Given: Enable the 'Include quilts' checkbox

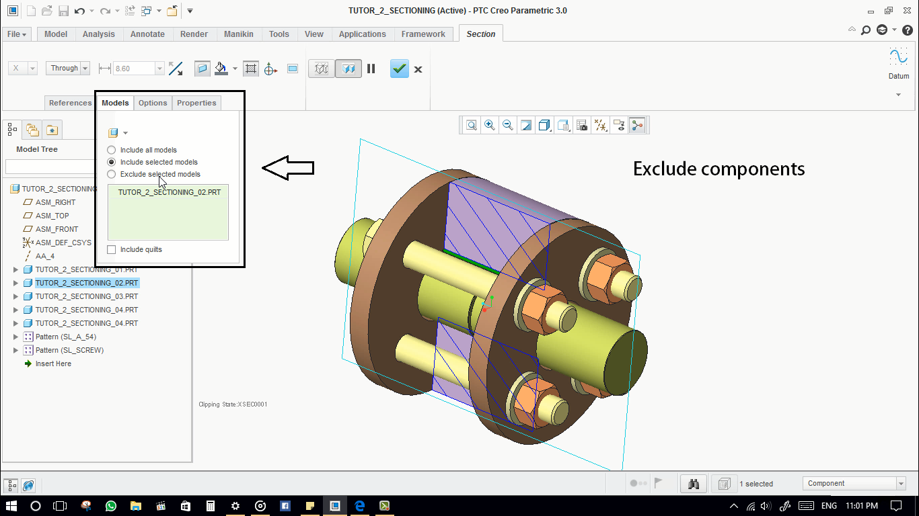Looking at the screenshot, I should 112,249.
